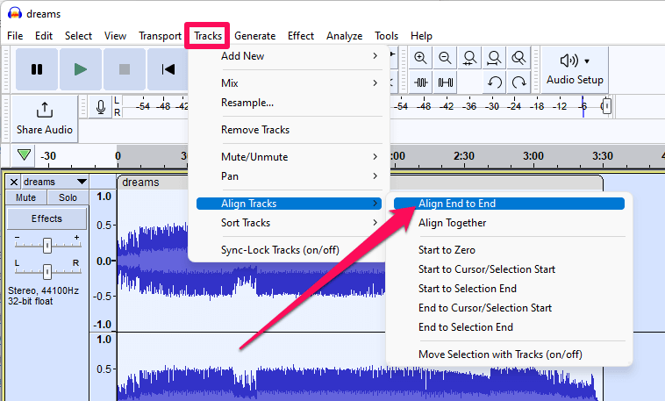Expand the Mix submenu
Image resolution: width=665 pixels, height=401 pixels.
(289, 83)
